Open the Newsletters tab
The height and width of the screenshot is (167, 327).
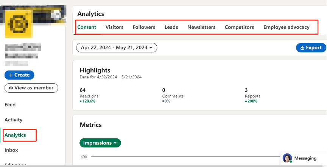pos(201,27)
